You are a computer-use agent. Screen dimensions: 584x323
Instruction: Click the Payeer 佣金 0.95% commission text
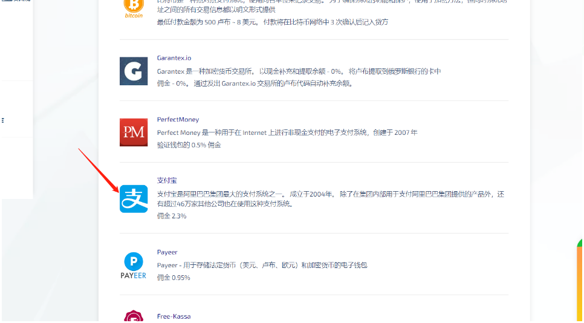pos(174,278)
